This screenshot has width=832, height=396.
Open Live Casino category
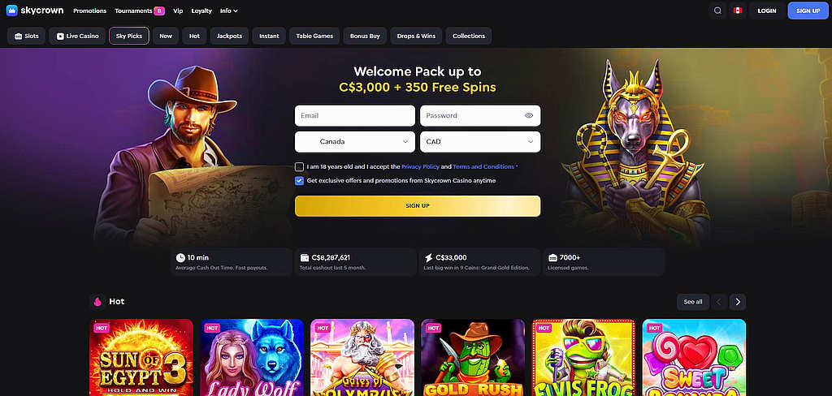click(x=77, y=36)
